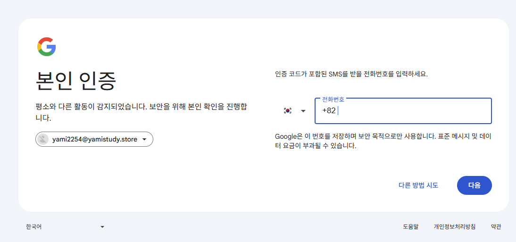Screen dimensions: 516x242
Task: Click the arrow of the language selector
Action: click(102, 227)
